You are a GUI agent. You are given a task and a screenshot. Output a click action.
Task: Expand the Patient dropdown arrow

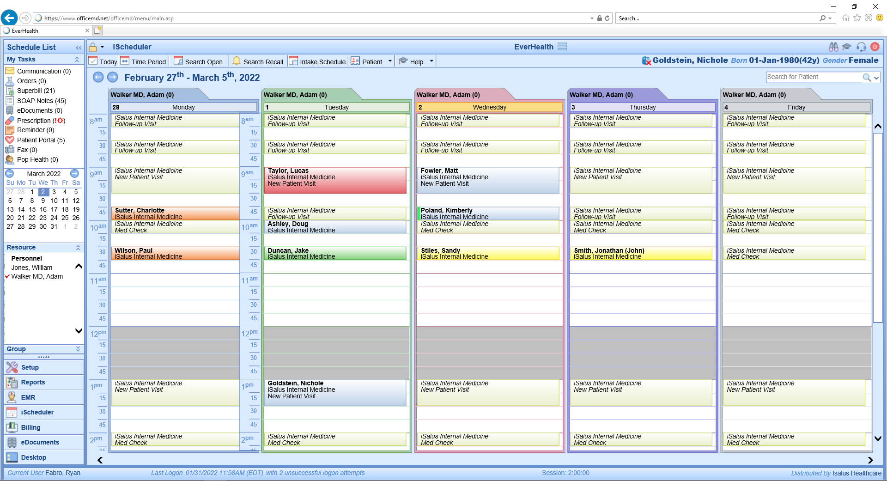tap(390, 61)
